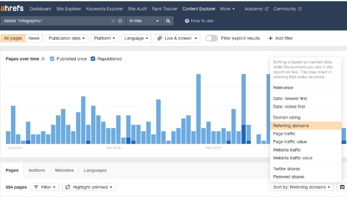Screen dimensions: 347x197
Task: Choose Referring domains sort option
Action: click(x=306, y=126)
